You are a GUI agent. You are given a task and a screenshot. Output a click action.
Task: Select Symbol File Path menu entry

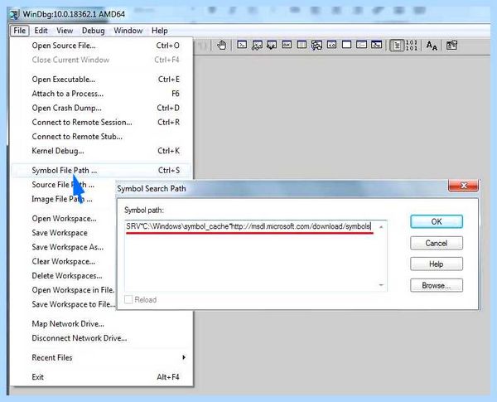pos(101,171)
